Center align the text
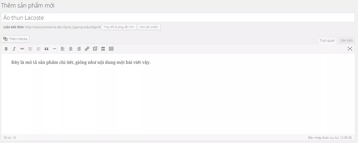Image resolution: width=358 pixels, height=143 pixels. pos(71,49)
